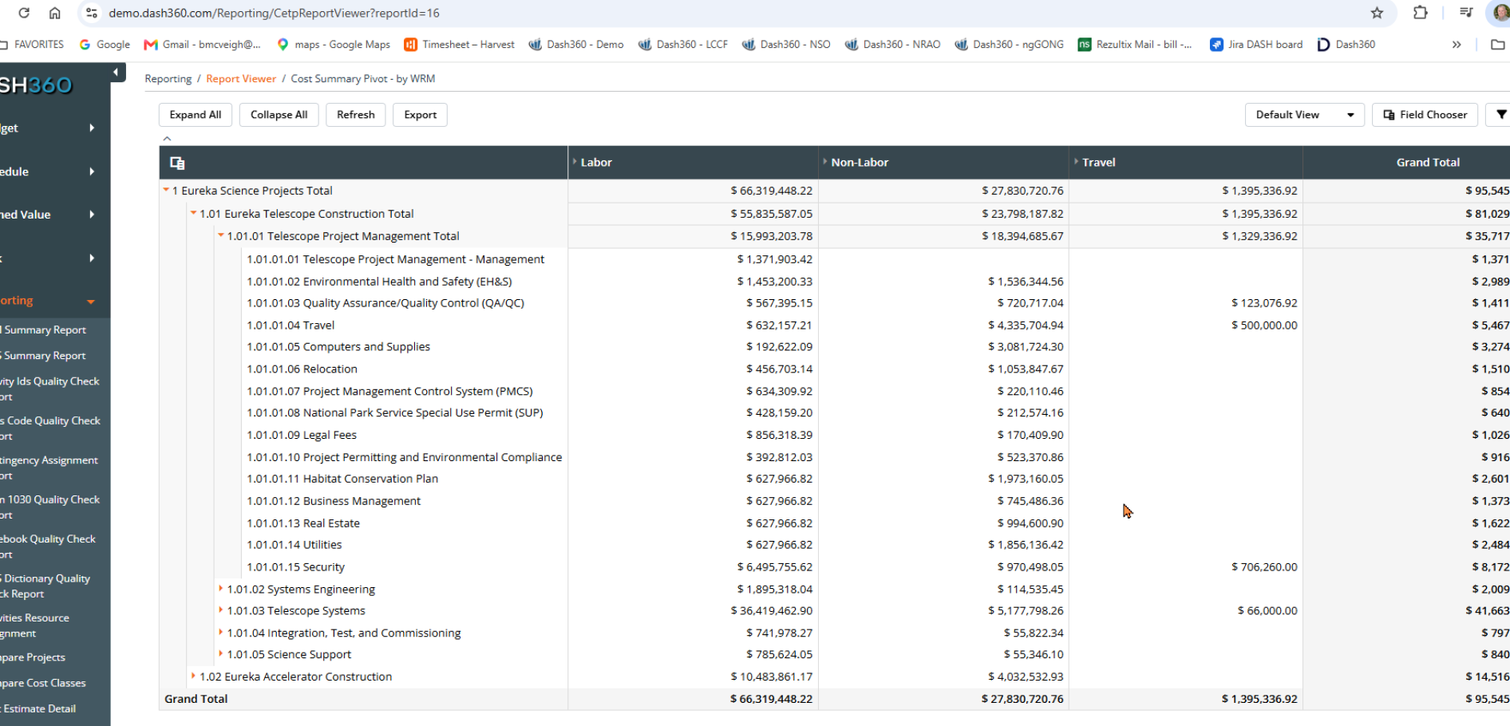This screenshot has height=726, width=1510.
Task: Select 1.01.01.15 Security row label
Action: pyautogui.click(x=295, y=567)
